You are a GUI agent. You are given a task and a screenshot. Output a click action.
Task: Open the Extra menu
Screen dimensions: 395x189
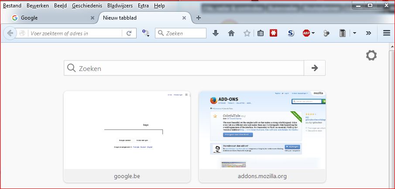pyautogui.click(x=143, y=6)
